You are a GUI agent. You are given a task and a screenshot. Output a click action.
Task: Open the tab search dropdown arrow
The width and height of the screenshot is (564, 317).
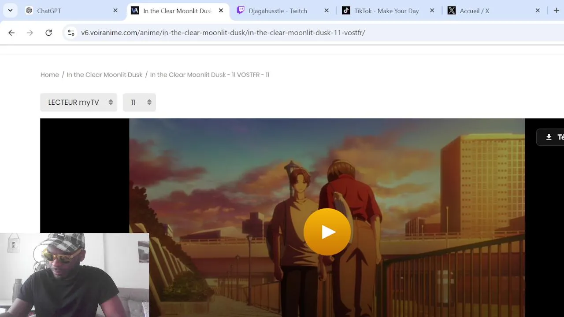click(10, 11)
